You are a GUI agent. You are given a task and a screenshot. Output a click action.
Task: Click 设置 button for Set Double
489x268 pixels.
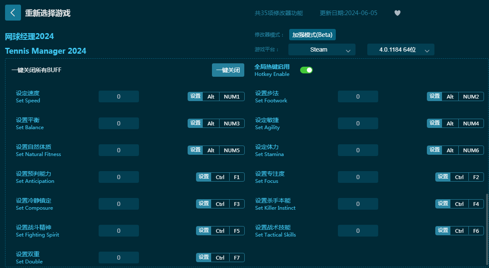click(x=204, y=258)
